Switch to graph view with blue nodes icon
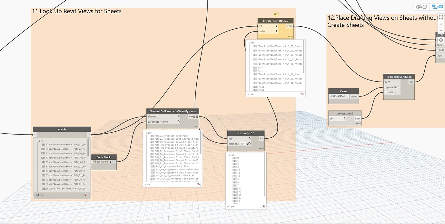The image size is (445, 224). click(x=437, y=7)
